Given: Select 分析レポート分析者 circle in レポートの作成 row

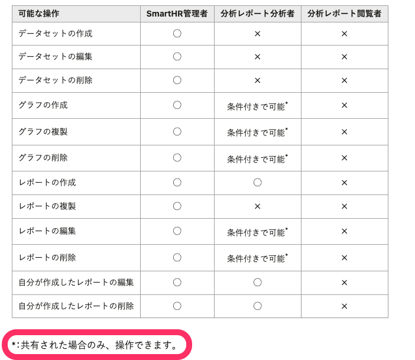Looking at the screenshot, I should 257,183.
